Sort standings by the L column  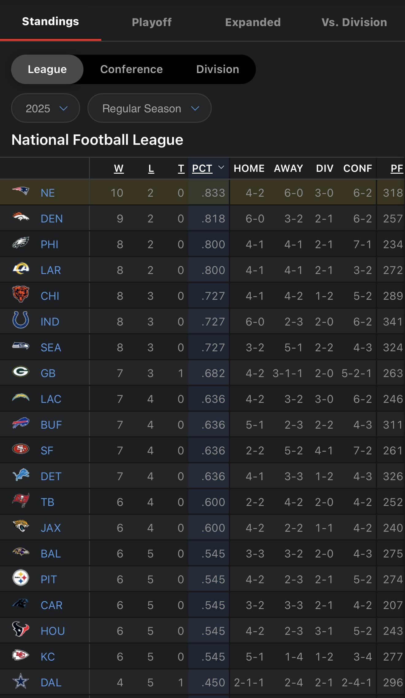tap(151, 168)
